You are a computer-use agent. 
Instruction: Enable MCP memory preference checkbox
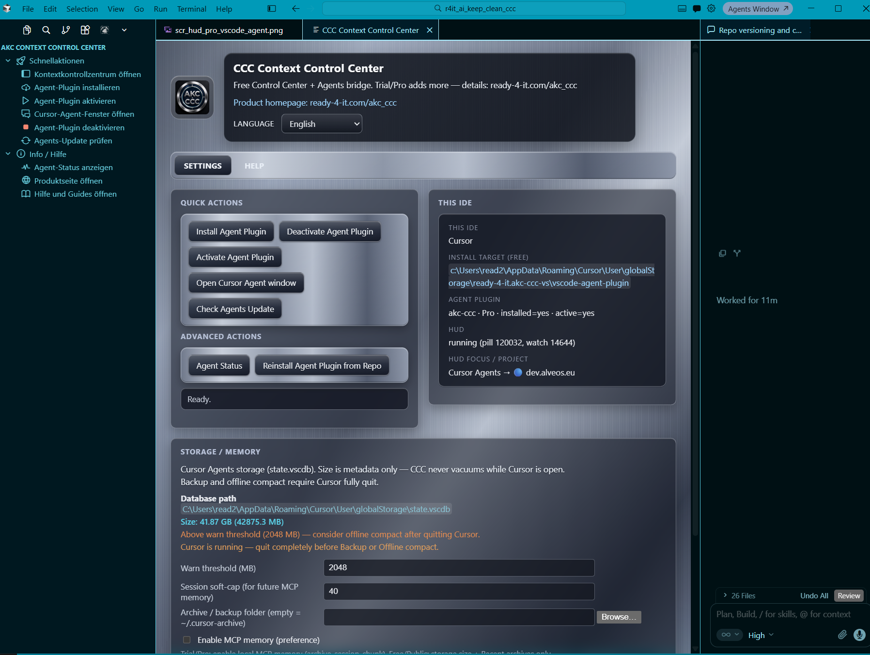(187, 640)
